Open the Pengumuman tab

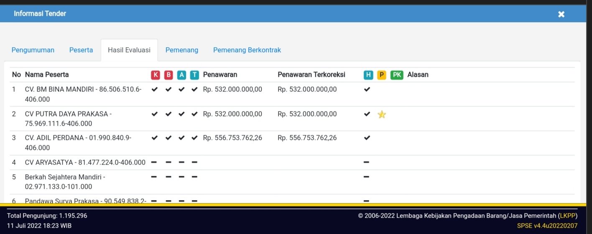[33, 50]
